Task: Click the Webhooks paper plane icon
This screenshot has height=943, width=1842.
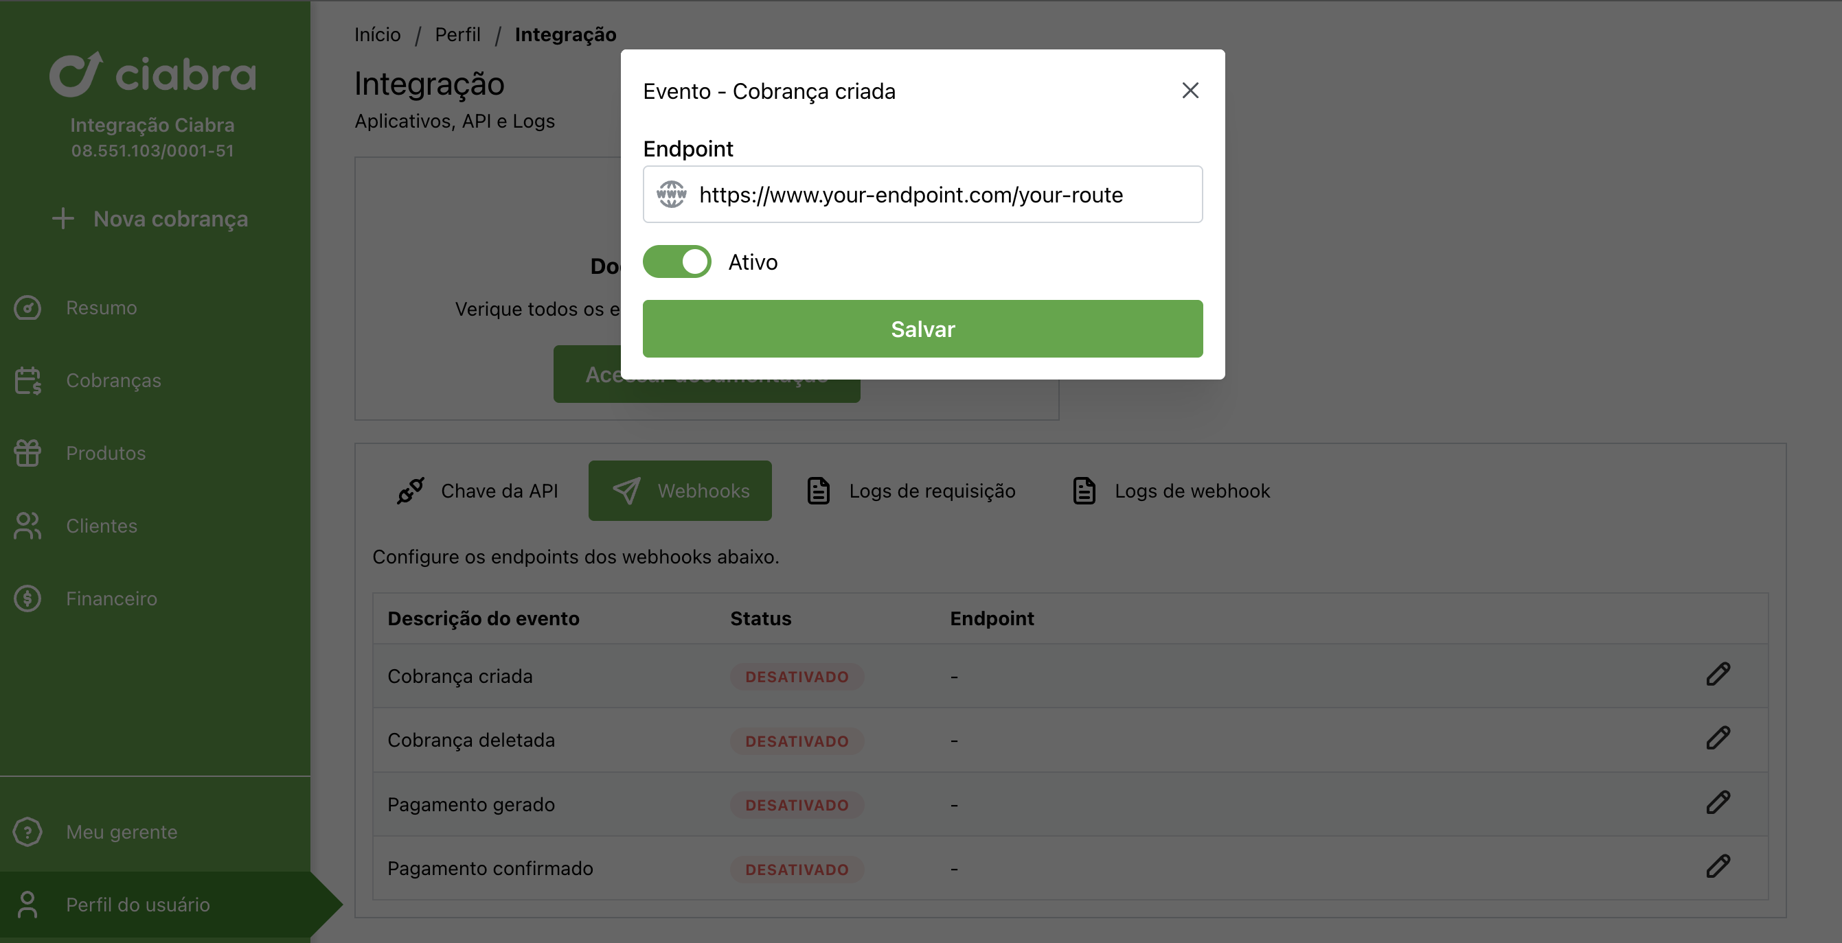Action: click(x=626, y=491)
